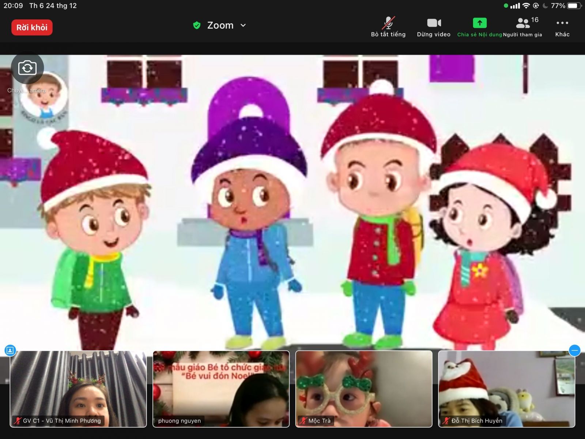
Task: Open the Khác more options menu
Action: click(x=562, y=27)
